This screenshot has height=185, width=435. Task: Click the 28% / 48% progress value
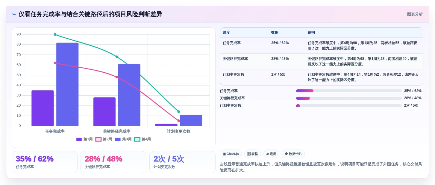[x=413, y=98]
